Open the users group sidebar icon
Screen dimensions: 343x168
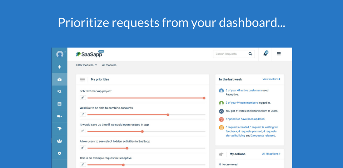coord(60,141)
